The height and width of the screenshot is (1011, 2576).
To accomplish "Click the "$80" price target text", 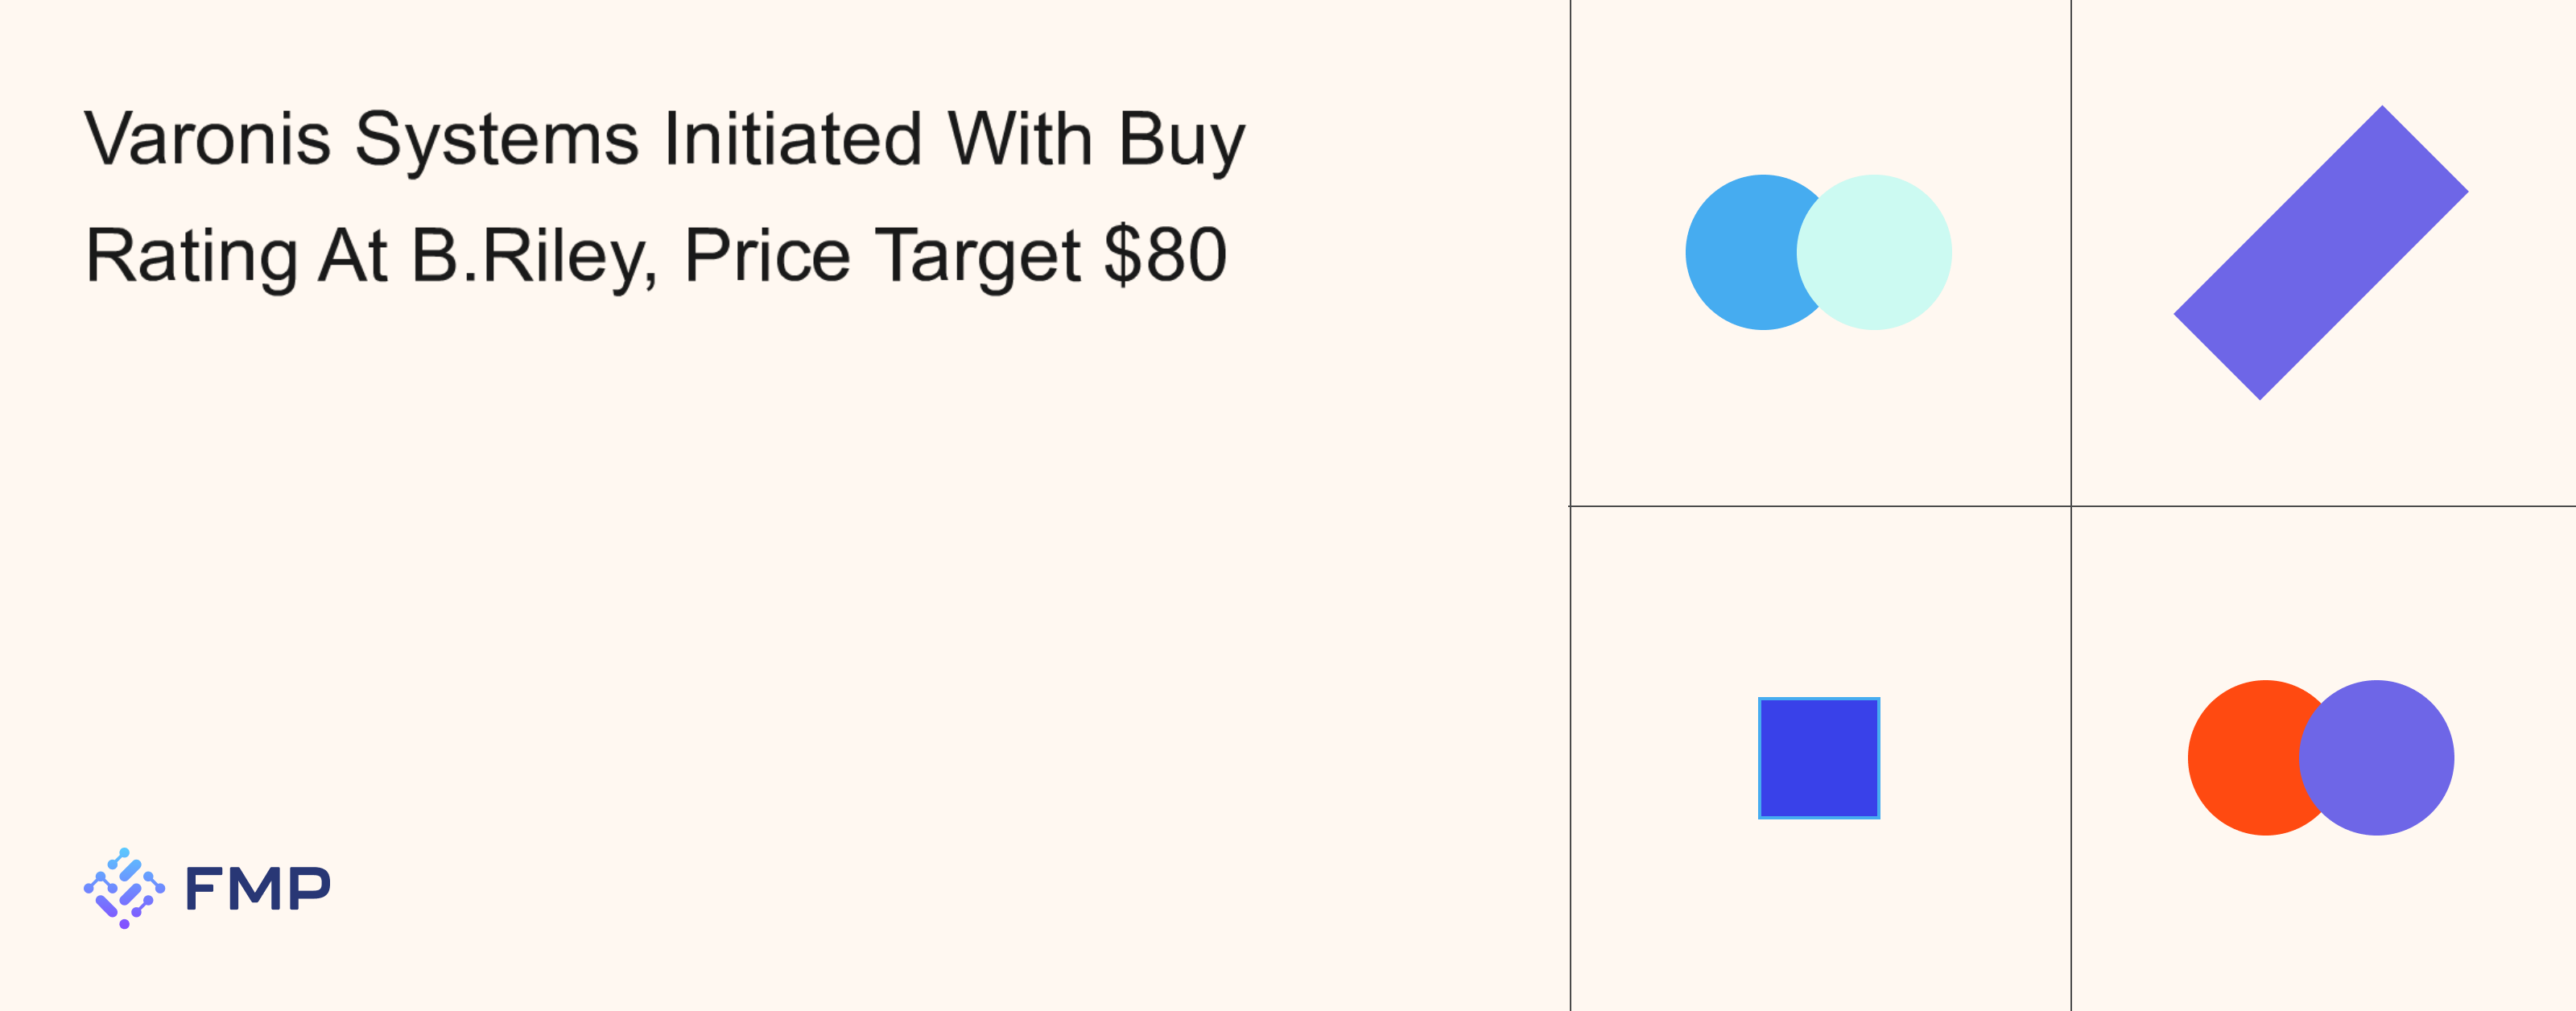I will tap(1165, 255).
